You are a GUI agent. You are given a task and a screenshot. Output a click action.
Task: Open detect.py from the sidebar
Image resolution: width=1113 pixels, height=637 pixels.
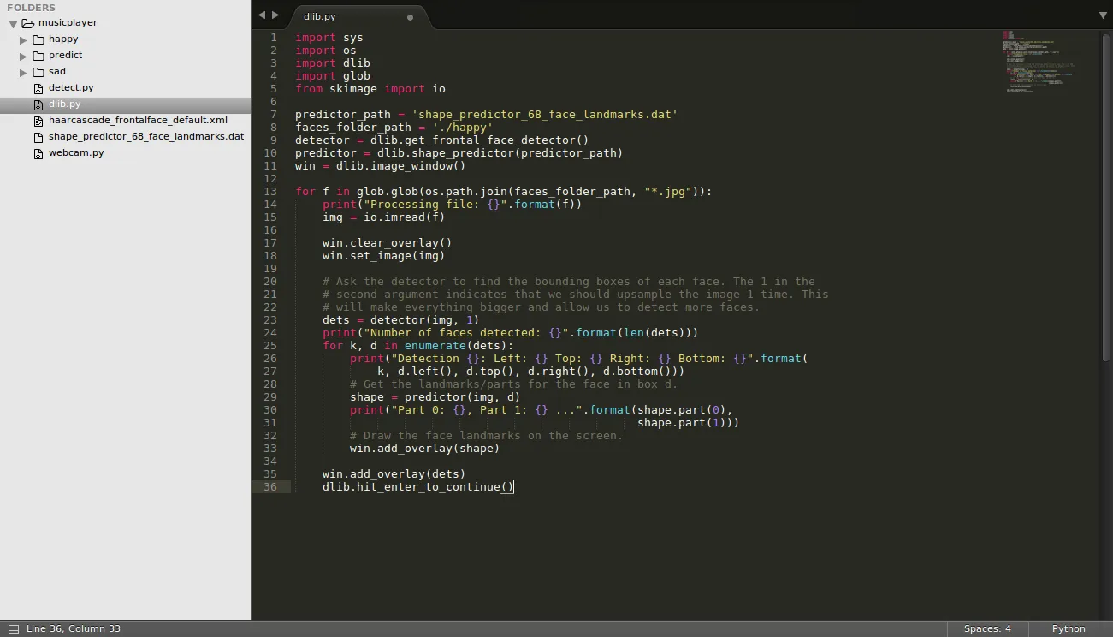click(71, 88)
